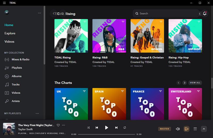Screen dimensions: 213x138
Task: Favorite The Very First Night with heart
Action: (x=58, y=125)
